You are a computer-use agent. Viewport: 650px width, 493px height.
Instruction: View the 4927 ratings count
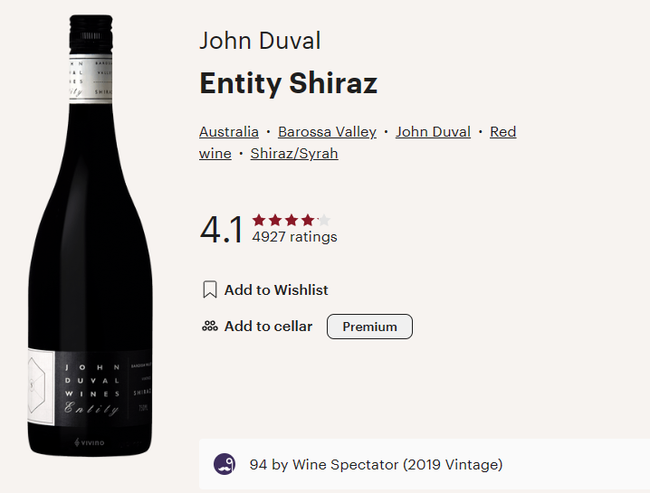[294, 238]
